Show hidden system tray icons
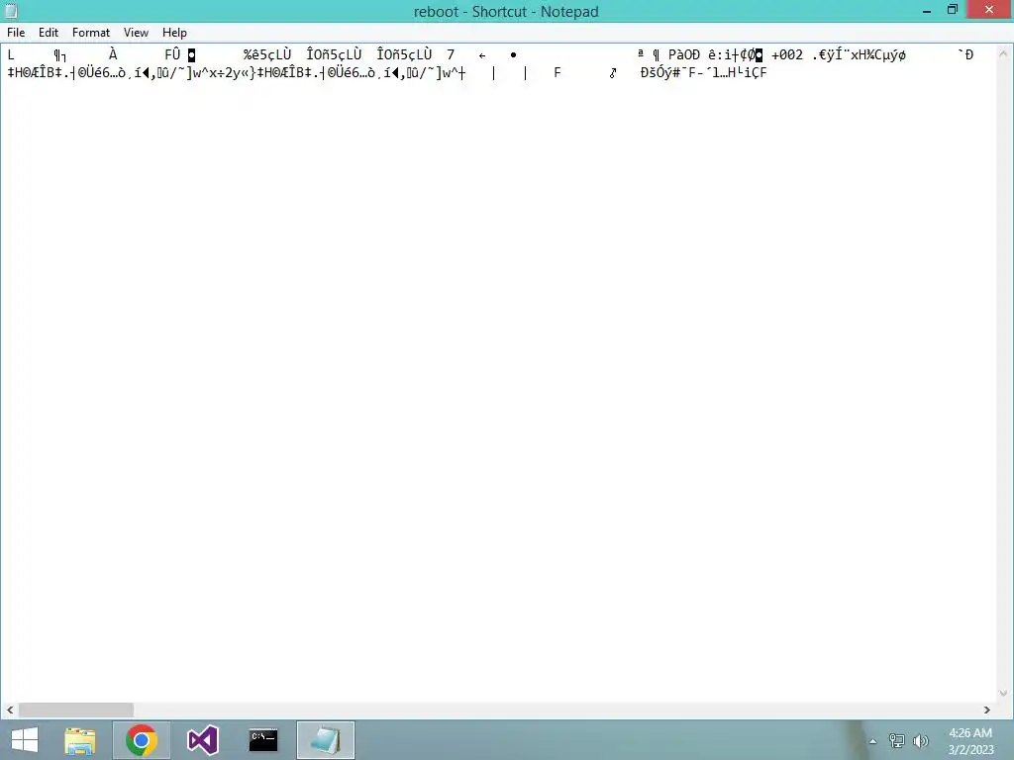The width and height of the screenshot is (1014, 760). (872, 741)
